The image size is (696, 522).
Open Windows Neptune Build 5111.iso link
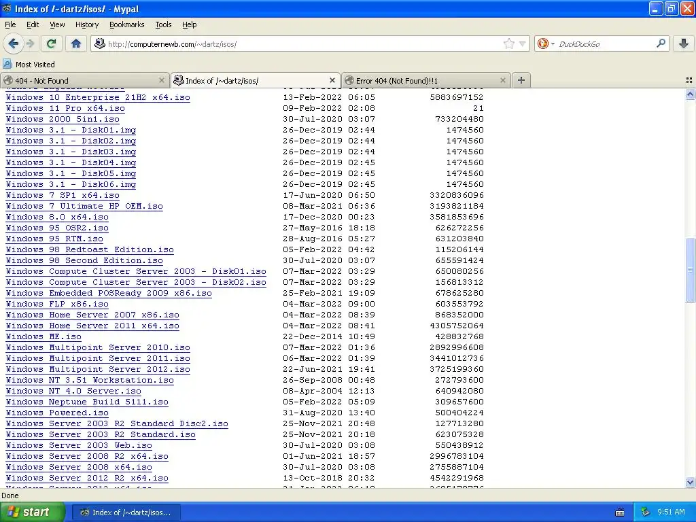tap(87, 402)
